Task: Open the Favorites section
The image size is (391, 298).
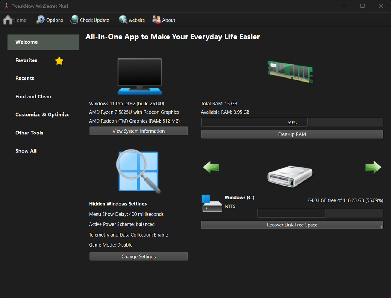Action: (x=26, y=60)
